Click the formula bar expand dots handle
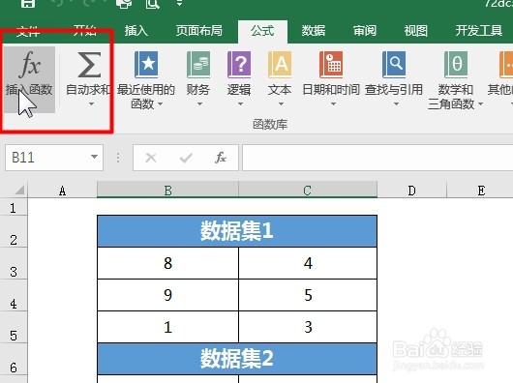513x383 pixels. click(x=118, y=158)
